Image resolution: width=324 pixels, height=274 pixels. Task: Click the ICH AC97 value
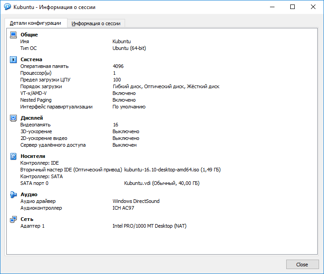tap(123, 208)
